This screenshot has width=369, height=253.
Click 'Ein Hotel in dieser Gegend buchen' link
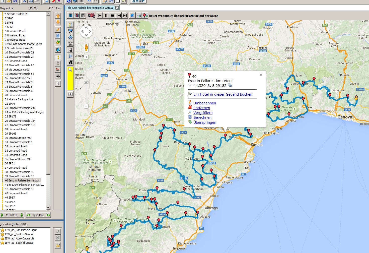point(223,94)
